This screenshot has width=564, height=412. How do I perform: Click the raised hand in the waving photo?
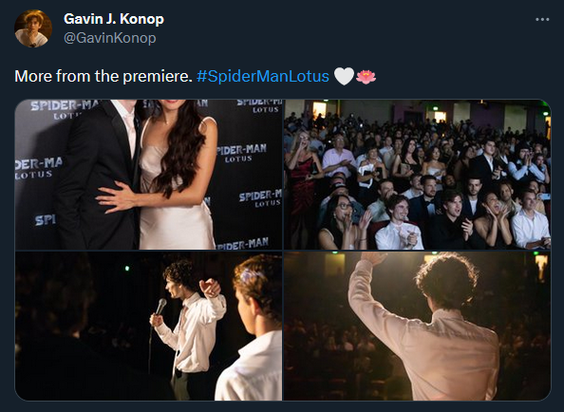(374, 258)
